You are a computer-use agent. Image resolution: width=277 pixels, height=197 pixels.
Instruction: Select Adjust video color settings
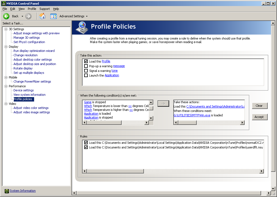point(31,108)
